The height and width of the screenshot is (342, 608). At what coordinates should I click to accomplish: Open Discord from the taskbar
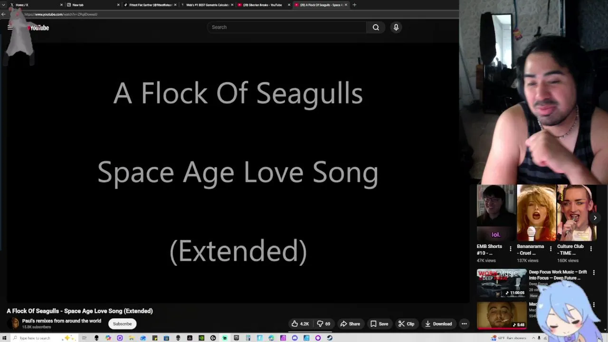294,338
